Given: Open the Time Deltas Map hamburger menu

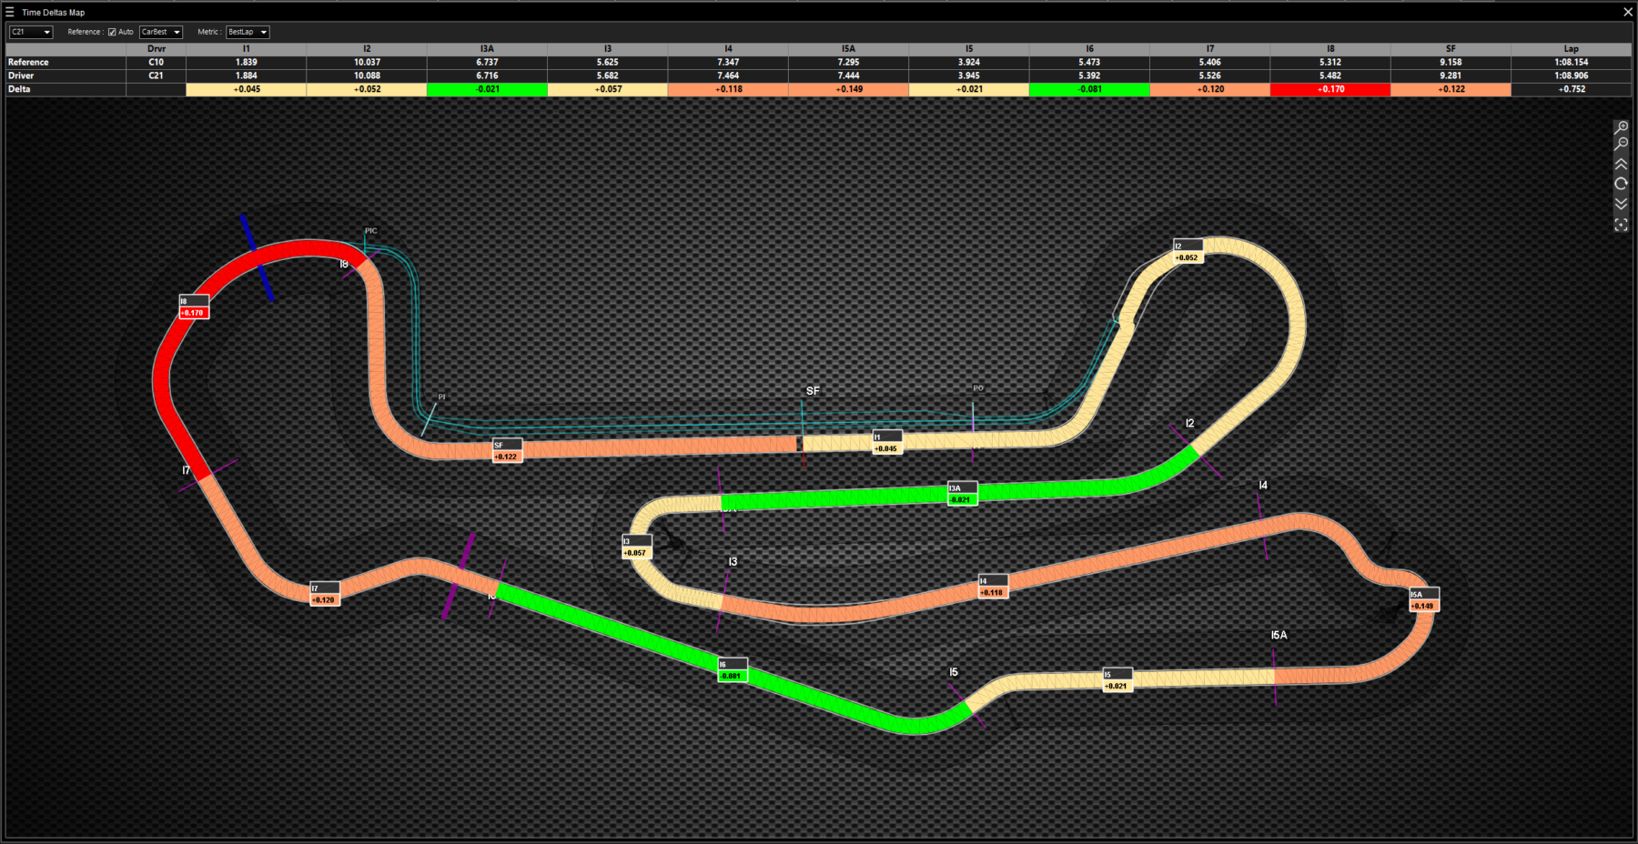Looking at the screenshot, I should [9, 12].
